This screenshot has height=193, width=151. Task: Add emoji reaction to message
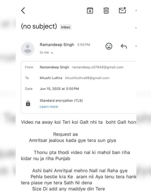pos(109,46)
